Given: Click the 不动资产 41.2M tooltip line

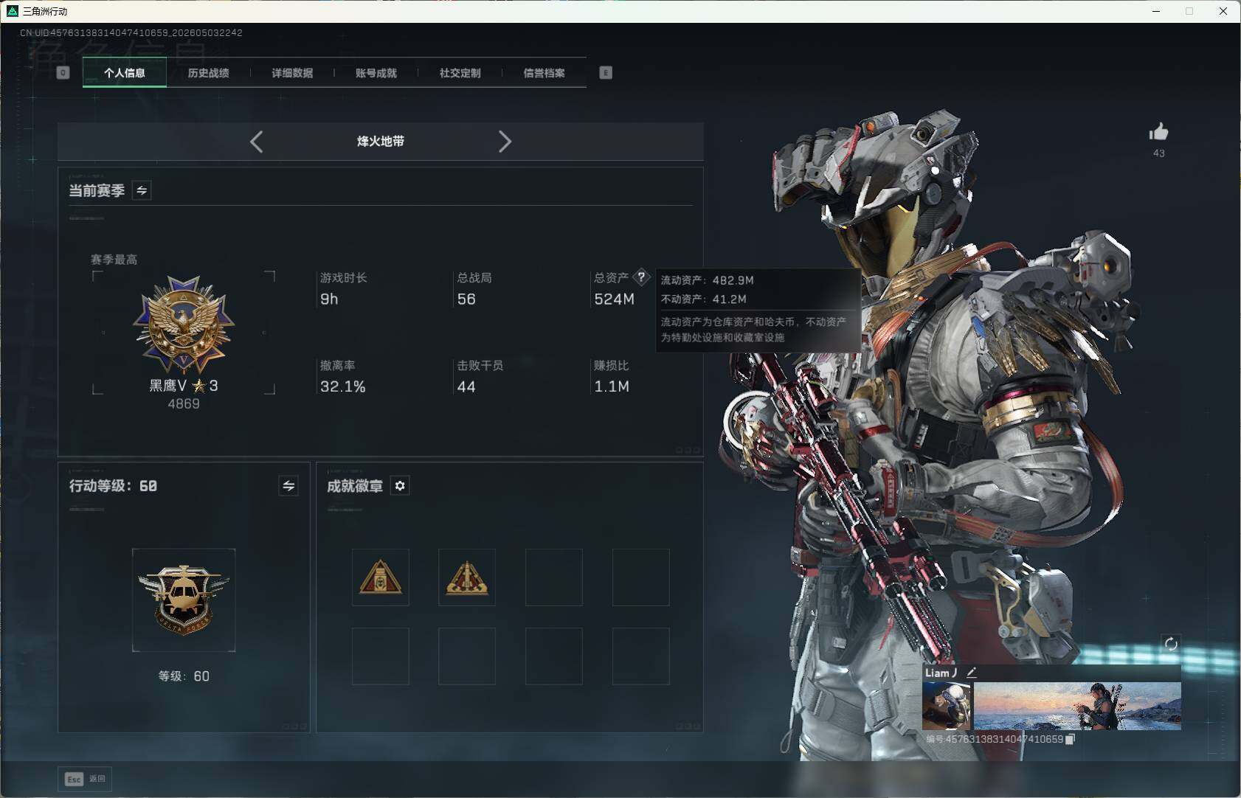Looking at the screenshot, I should point(703,299).
